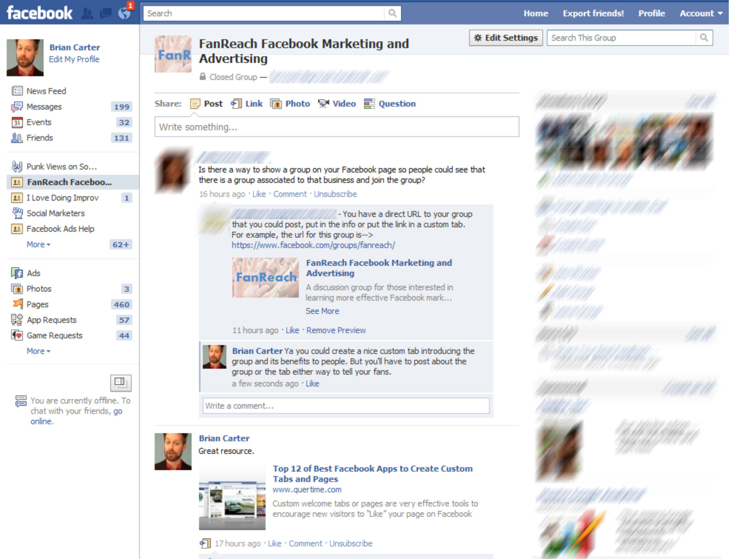Attach a link using the Link icon
Image resolution: width=730 pixels, height=559 pixels.
coord(236,104)
